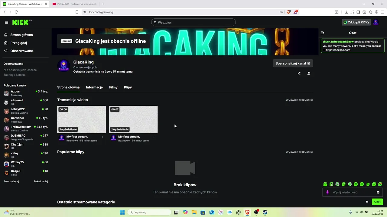Screen dimensions: 387x217
Task: Open the 00:06 video thumbnail
Action: coord(82,119)
